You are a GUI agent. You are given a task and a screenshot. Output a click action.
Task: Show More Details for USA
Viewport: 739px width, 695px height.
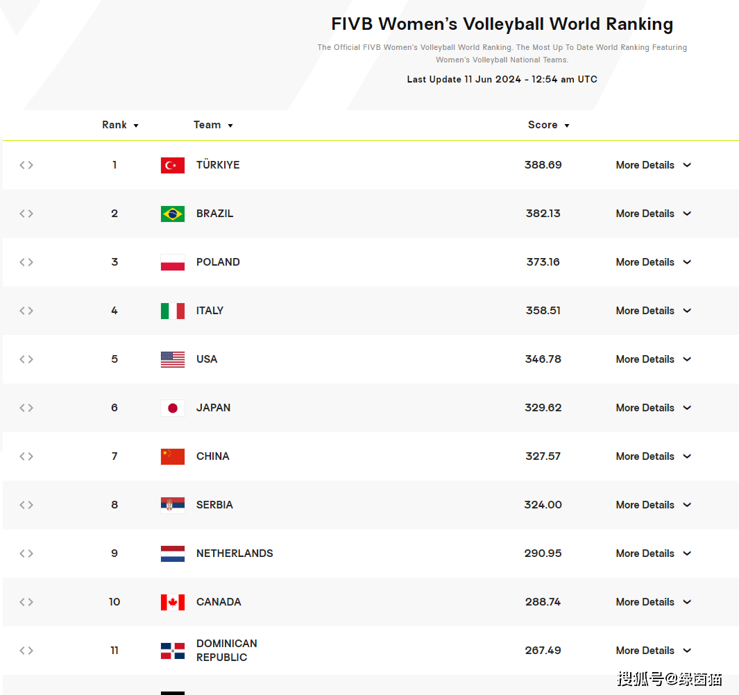coord(653,359)
